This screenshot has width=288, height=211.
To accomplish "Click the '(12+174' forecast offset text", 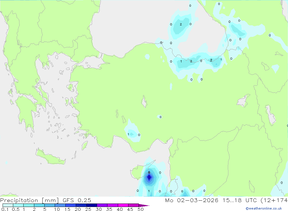I will pyautogui.click(x=274, y=200).
